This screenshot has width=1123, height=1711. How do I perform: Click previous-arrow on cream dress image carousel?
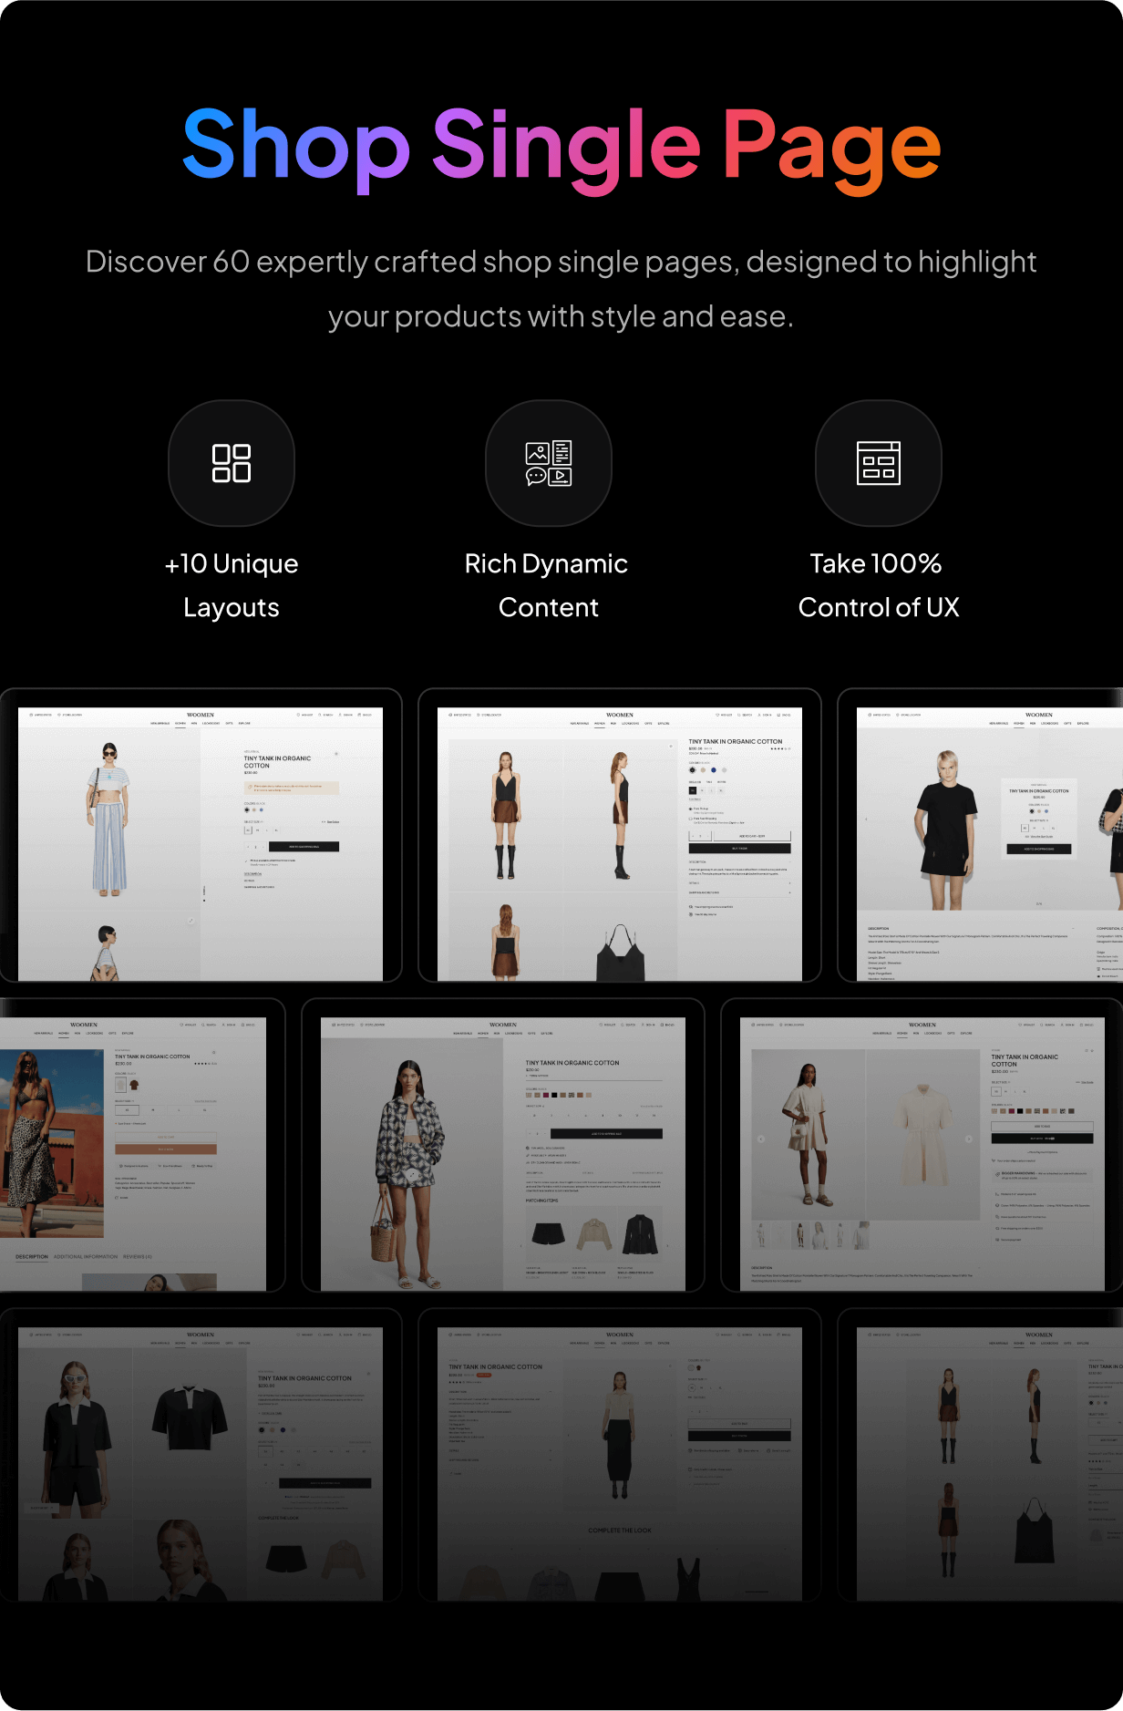click(761, 1139)
